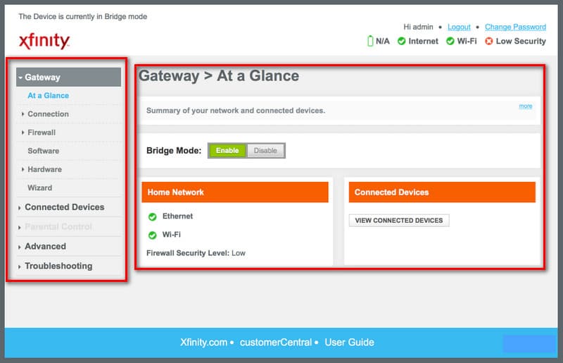Screen dimensions: 563x363
Task: Click the battery N/A status icon
Action: [370, 42]
